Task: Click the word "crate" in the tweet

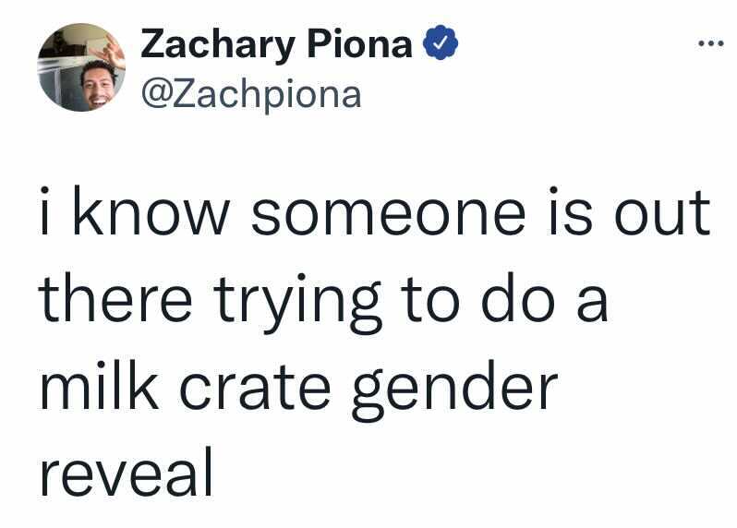Action: tap(255, 388)
